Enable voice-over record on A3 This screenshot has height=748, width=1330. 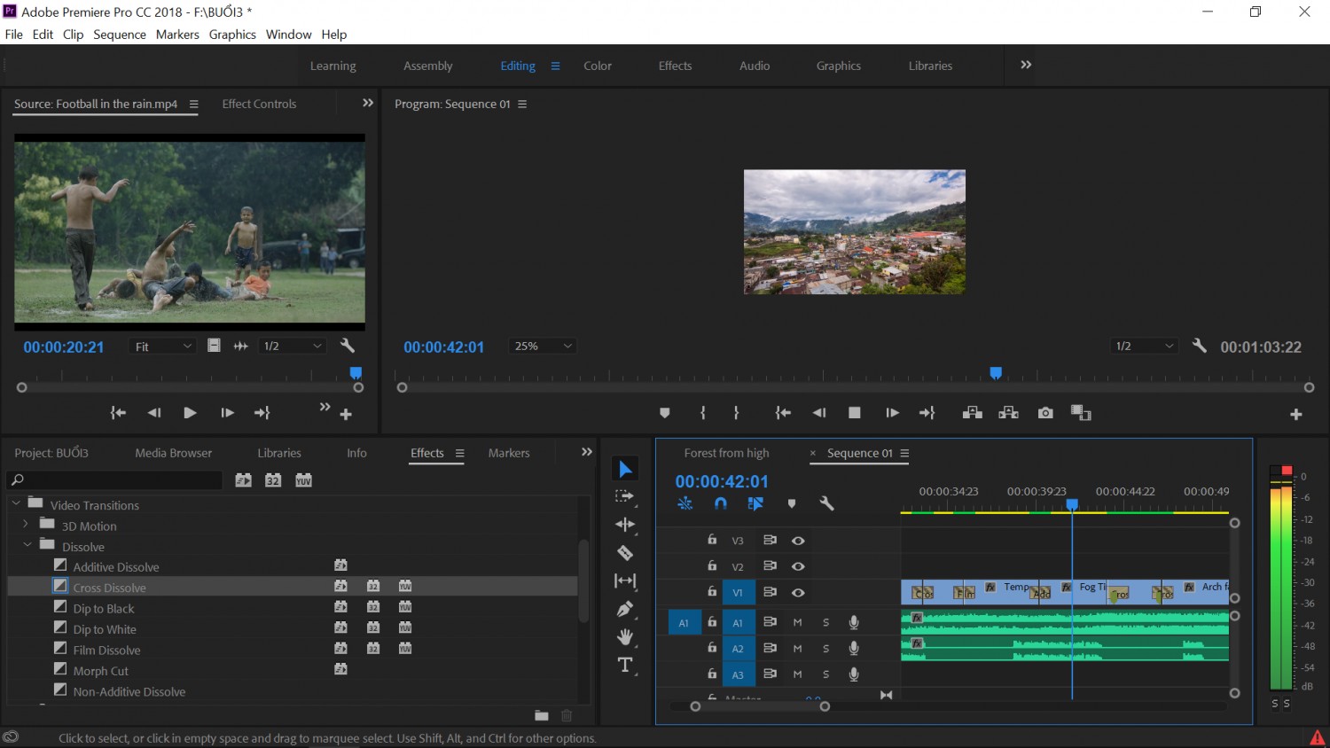854,674
